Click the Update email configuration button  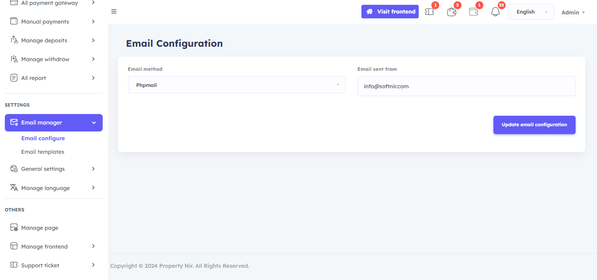(x=534, y=125)
